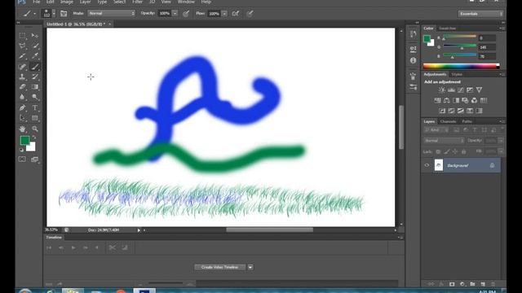This screenshot has width=522, height=293.
Task: Toggle lock position
Action: pos(455,151)
